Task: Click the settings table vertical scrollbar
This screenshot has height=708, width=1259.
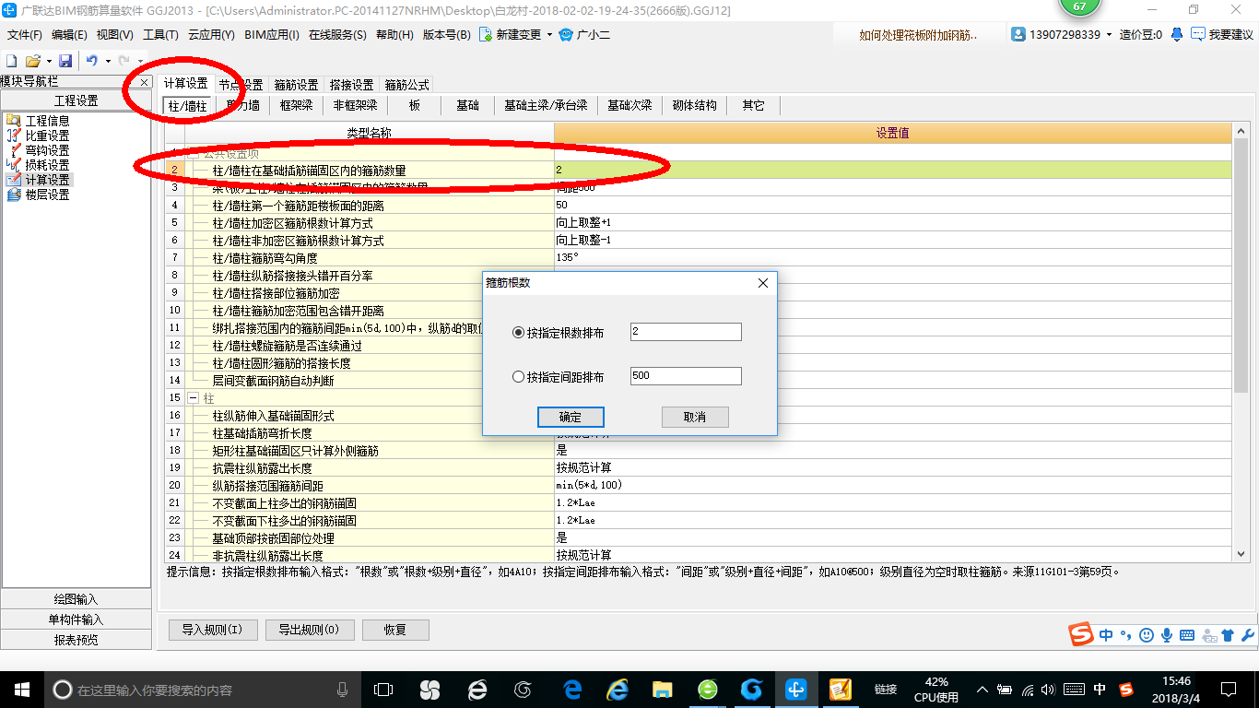Action: 1241,267
